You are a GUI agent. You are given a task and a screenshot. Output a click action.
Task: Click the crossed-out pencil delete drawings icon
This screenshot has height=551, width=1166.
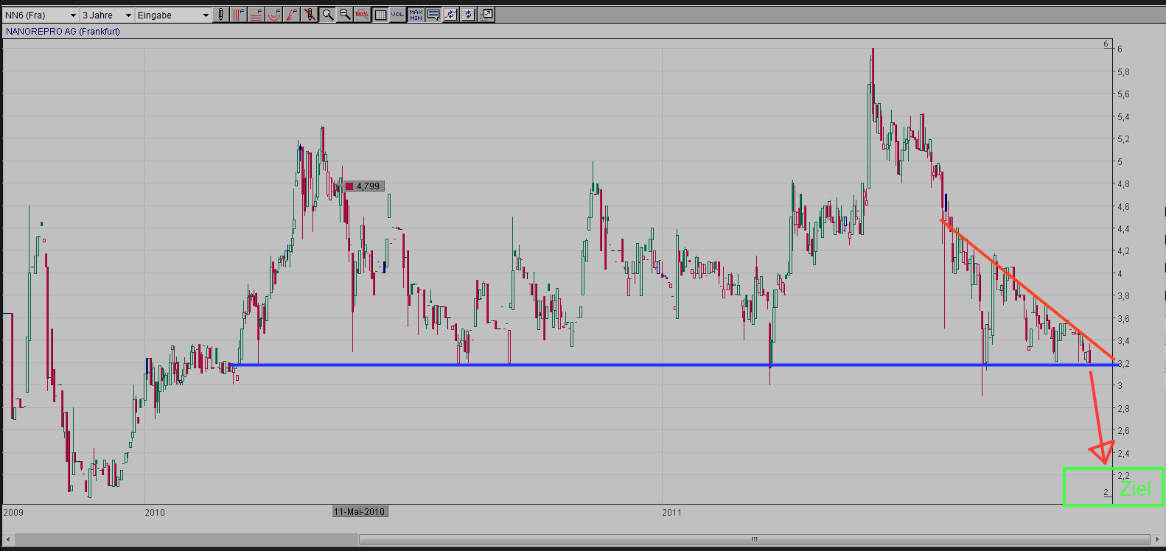310,15
